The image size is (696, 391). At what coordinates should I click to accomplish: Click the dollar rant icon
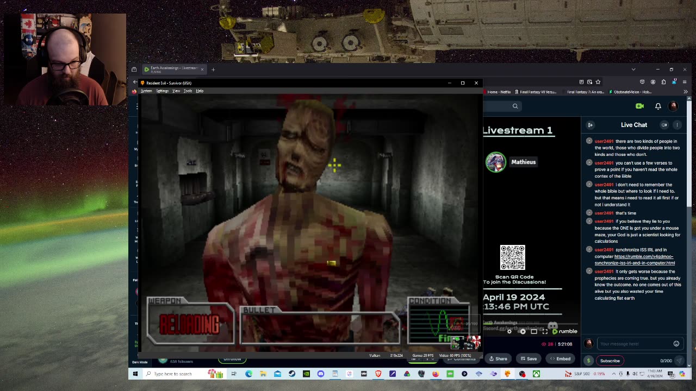point(588,361)
